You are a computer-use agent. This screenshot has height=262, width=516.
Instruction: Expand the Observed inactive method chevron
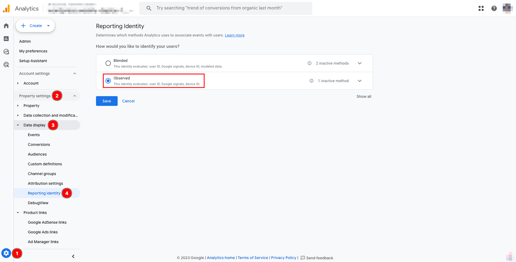click(360, 81)
